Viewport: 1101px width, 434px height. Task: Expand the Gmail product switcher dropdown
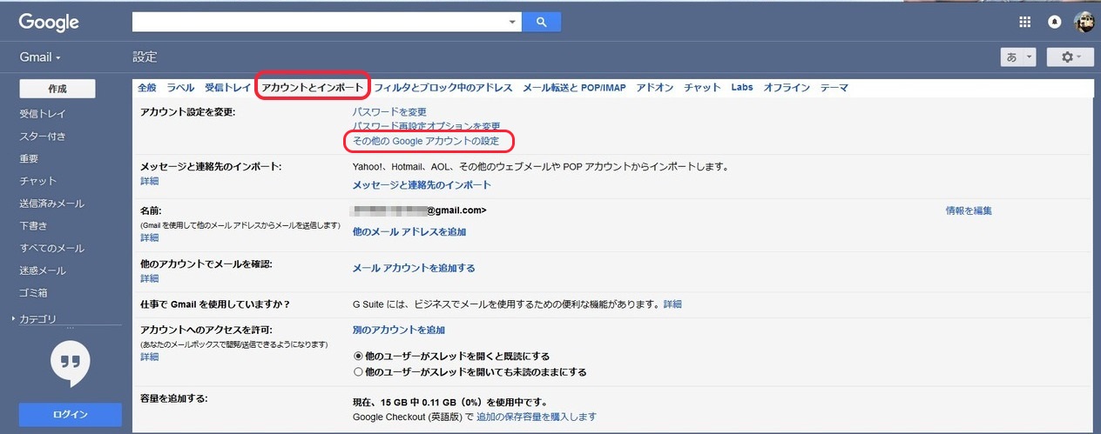coord(40,57)
